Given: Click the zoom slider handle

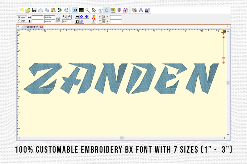Looking at the screenshot, I should 224,58.
